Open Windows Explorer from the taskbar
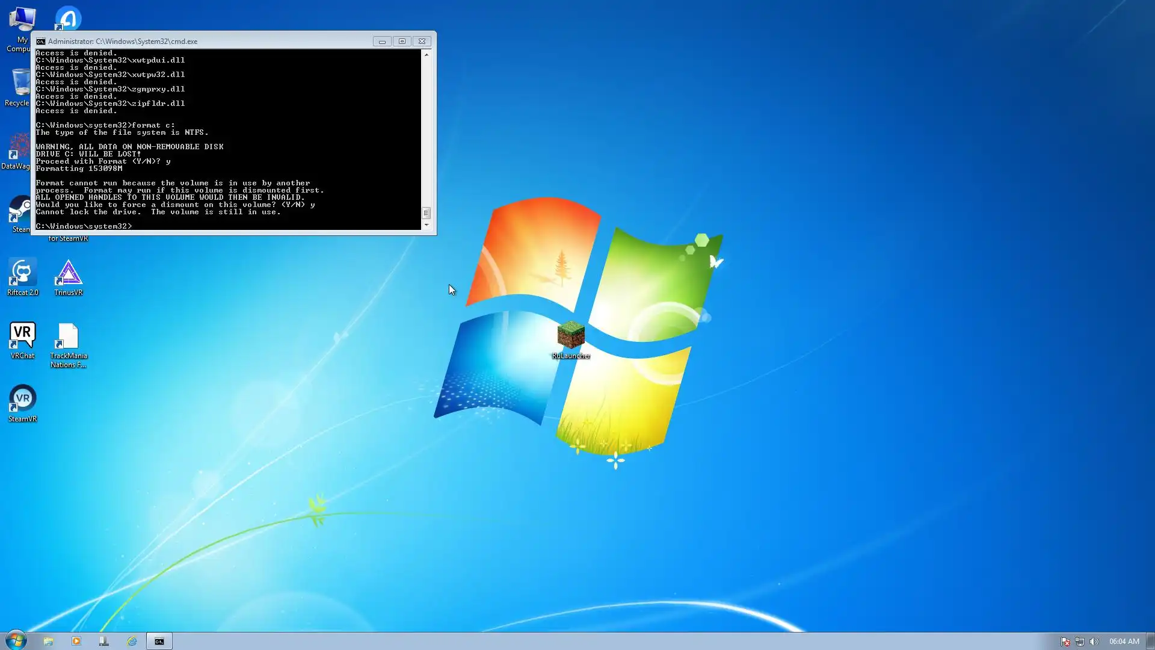The height and width of the screenshot is (650, 1155). click(x=48, y=641)
